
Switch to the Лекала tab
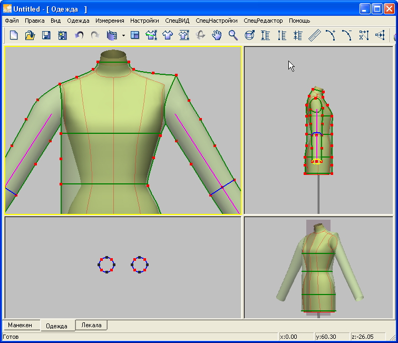(92, 325)
